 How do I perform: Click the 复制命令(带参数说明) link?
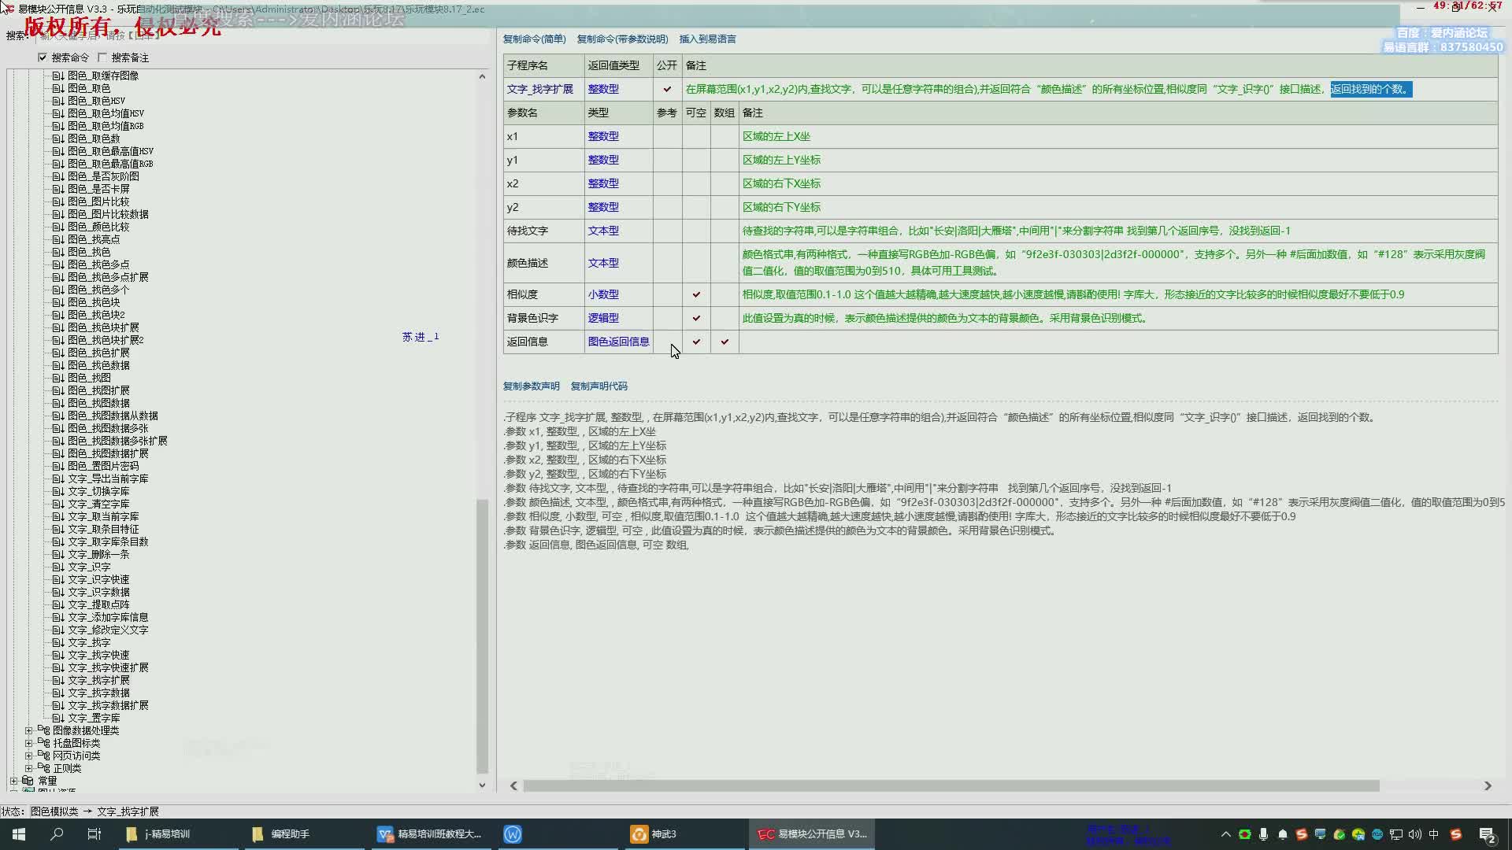622,39
